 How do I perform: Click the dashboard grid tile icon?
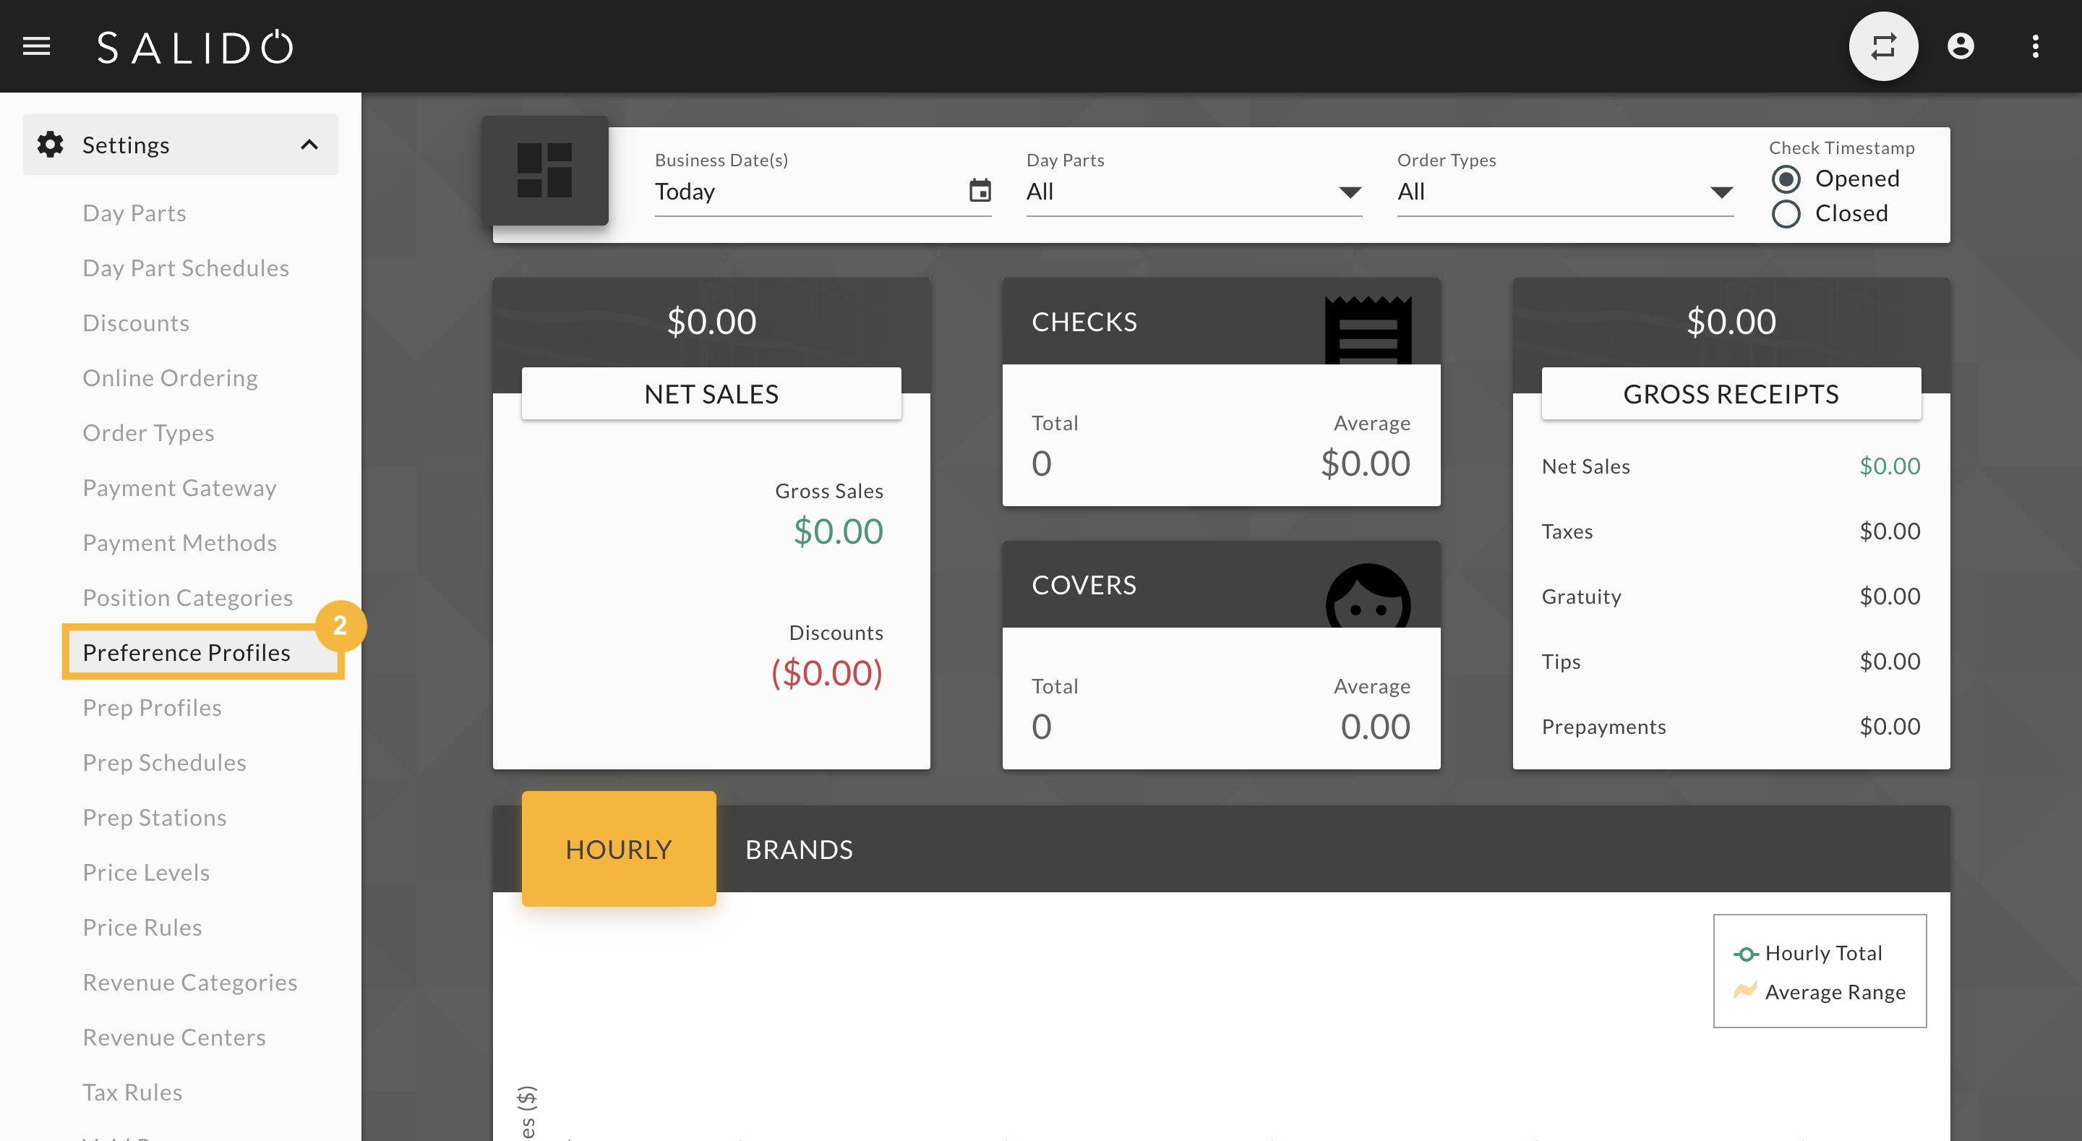coord(545,171)
